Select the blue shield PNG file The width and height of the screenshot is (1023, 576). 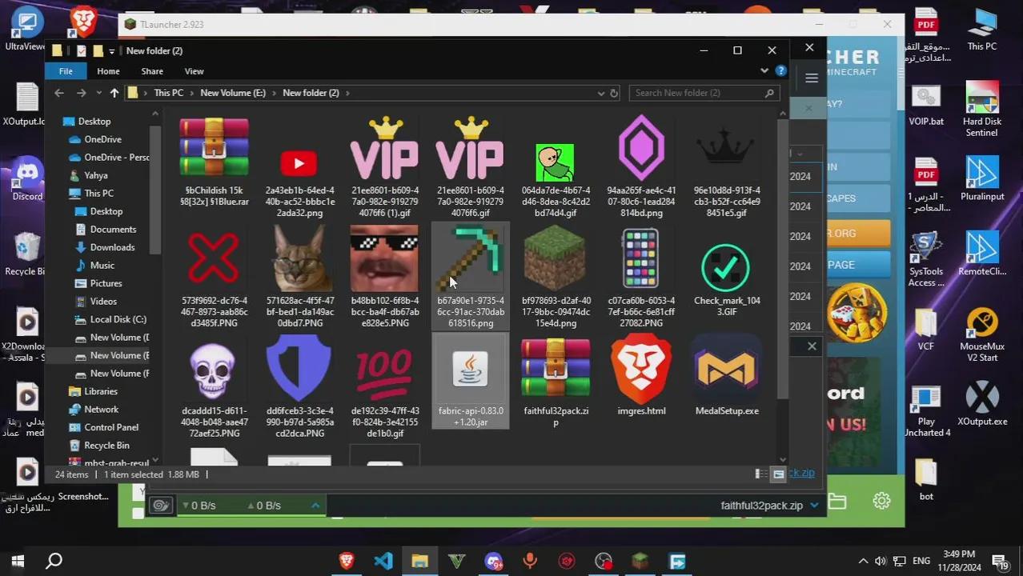299,387
